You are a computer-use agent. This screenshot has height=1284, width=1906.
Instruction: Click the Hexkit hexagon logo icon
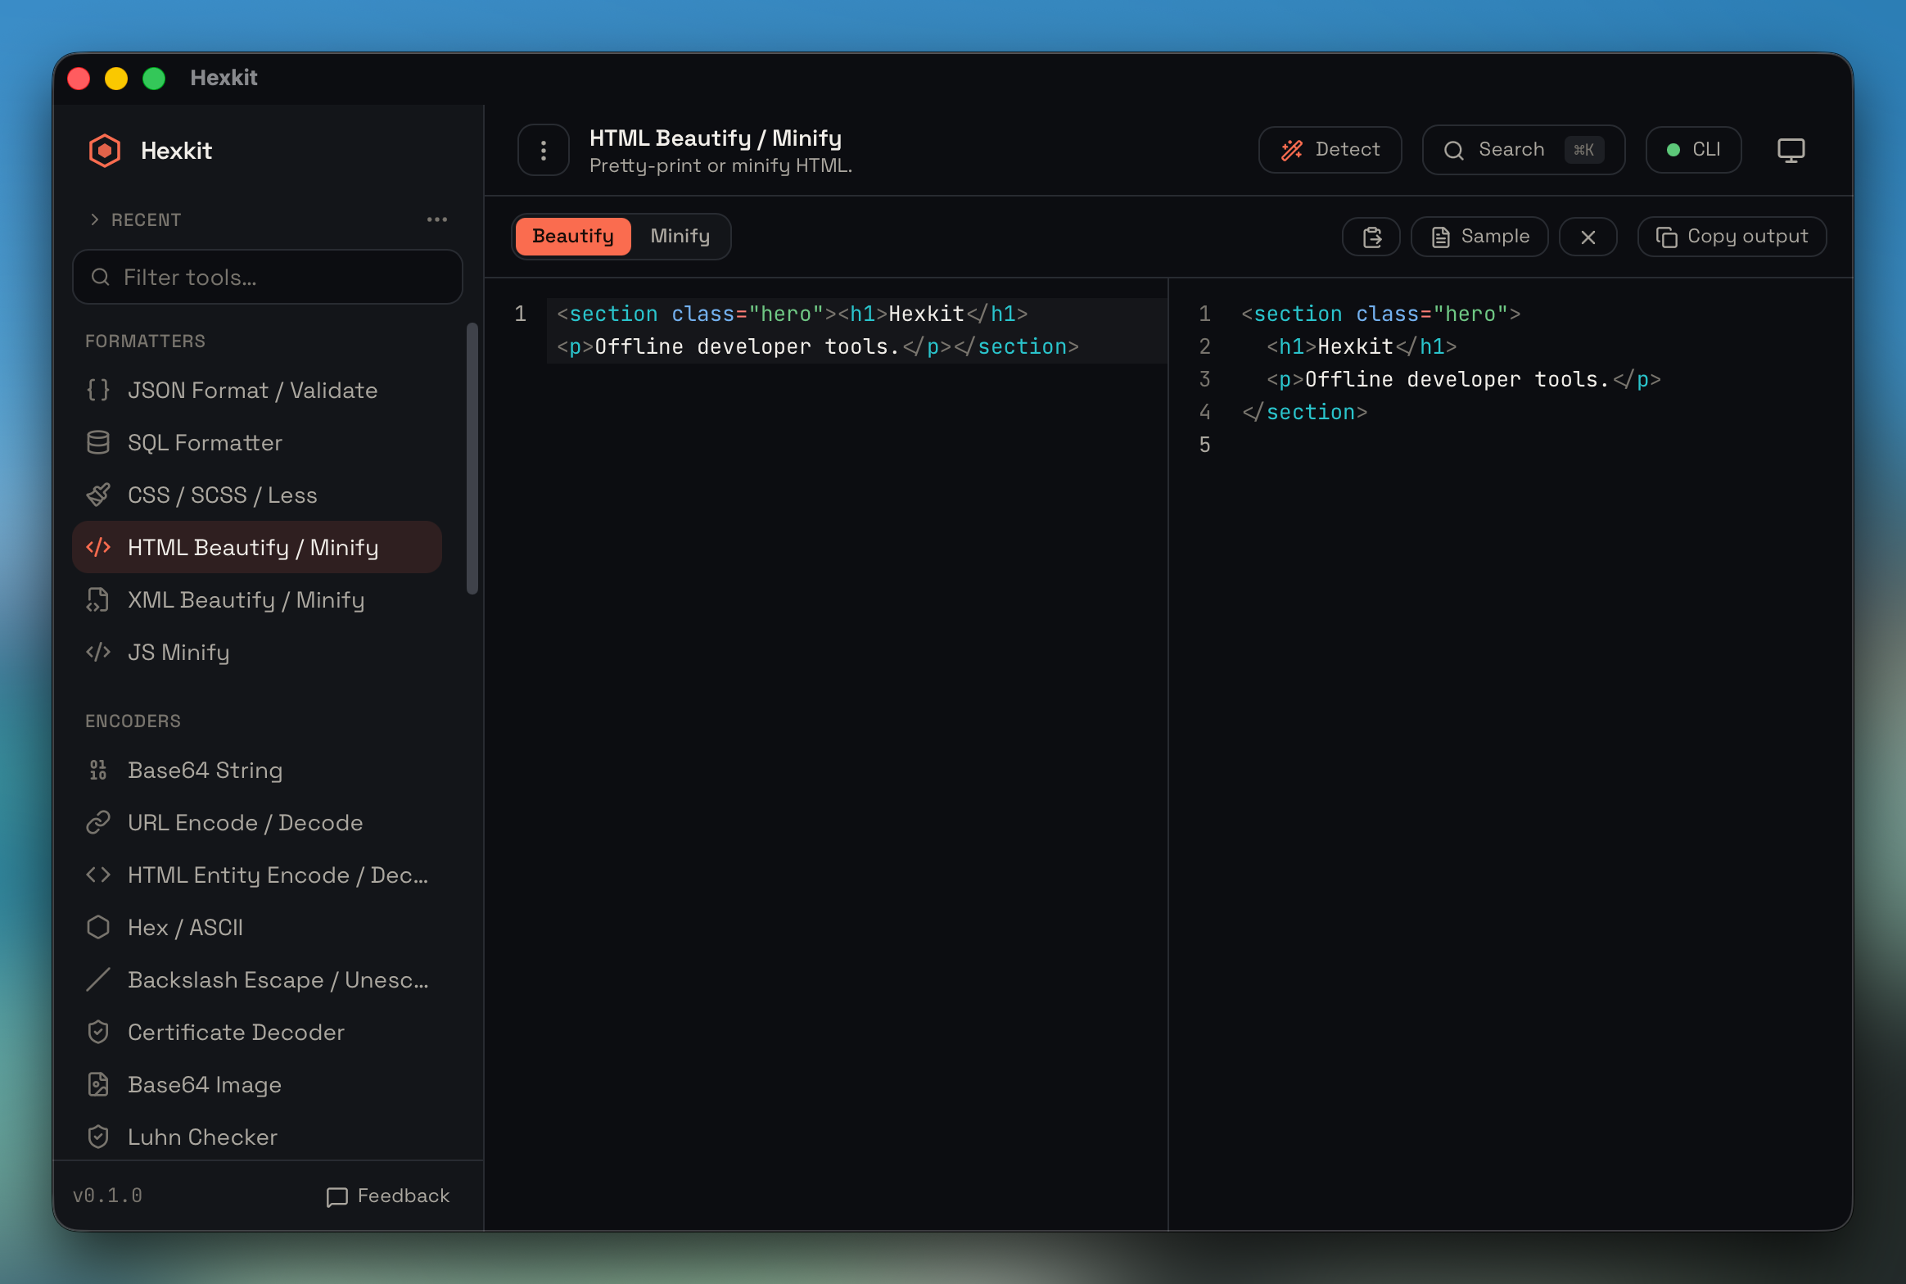(105, 151)
